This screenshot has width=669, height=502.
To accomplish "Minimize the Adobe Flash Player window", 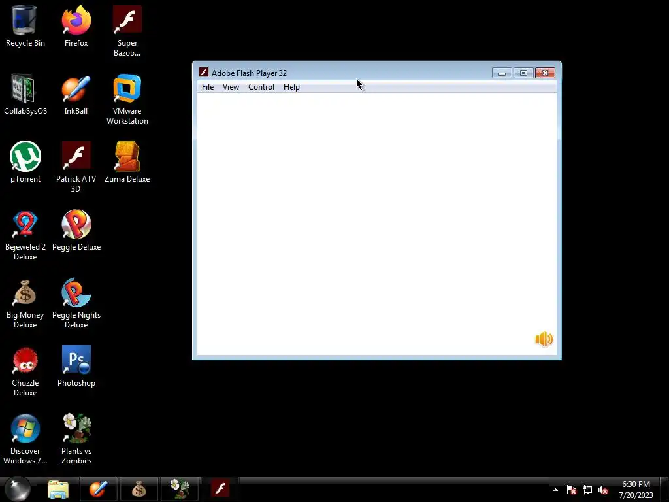I will pyautogui.click(x=502, y=73).
